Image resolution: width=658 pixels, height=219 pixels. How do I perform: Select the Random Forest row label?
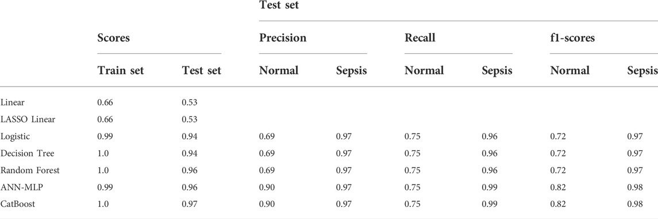(x=30, y=170)
